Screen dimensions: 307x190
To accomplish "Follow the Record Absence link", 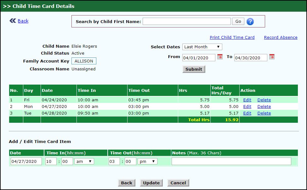I will (281, 37).
